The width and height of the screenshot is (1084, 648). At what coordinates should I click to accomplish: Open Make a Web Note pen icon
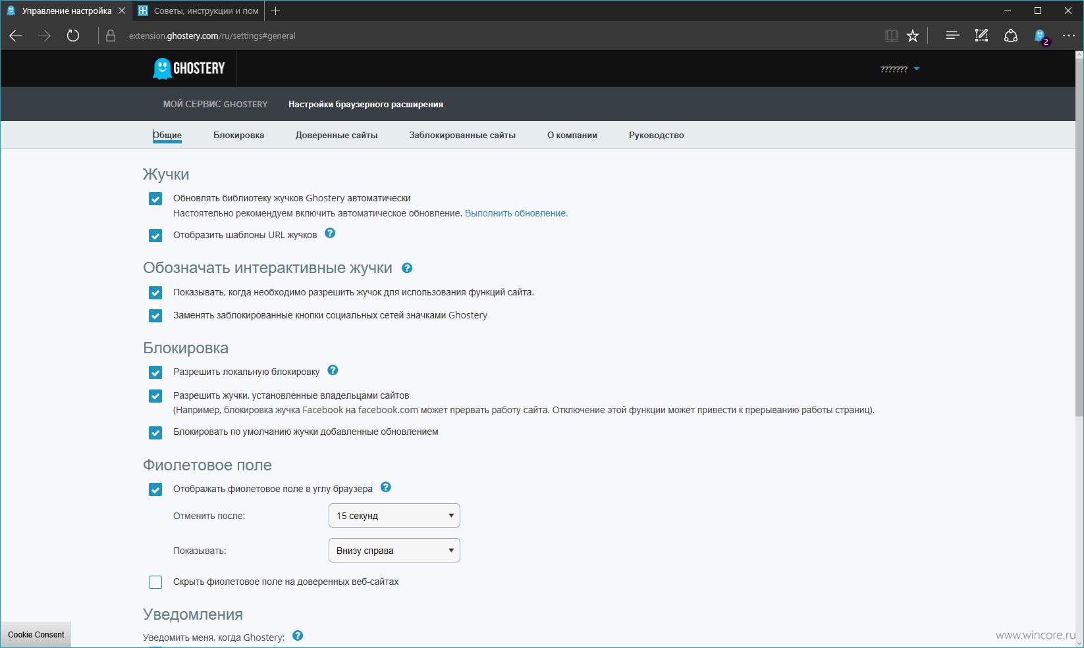[981, 36]
